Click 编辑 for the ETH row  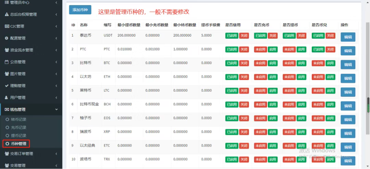pos(348,78)
